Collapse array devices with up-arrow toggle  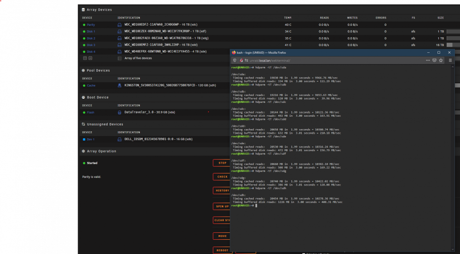coord(90,58)
